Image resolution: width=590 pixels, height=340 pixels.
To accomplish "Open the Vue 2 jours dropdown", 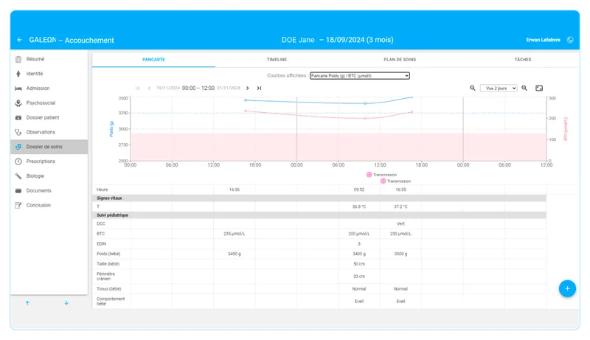I will 499,88.
